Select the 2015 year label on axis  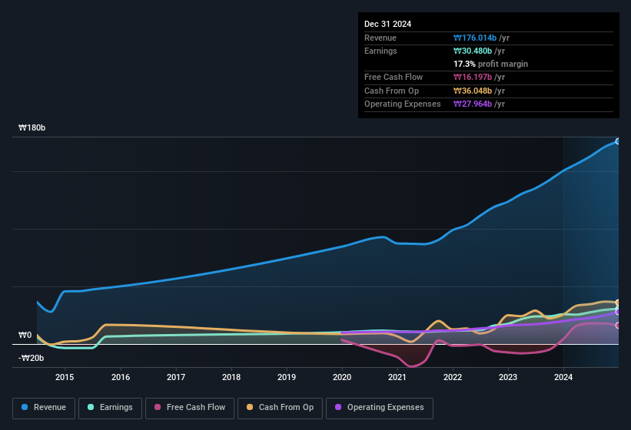(65, 377)
